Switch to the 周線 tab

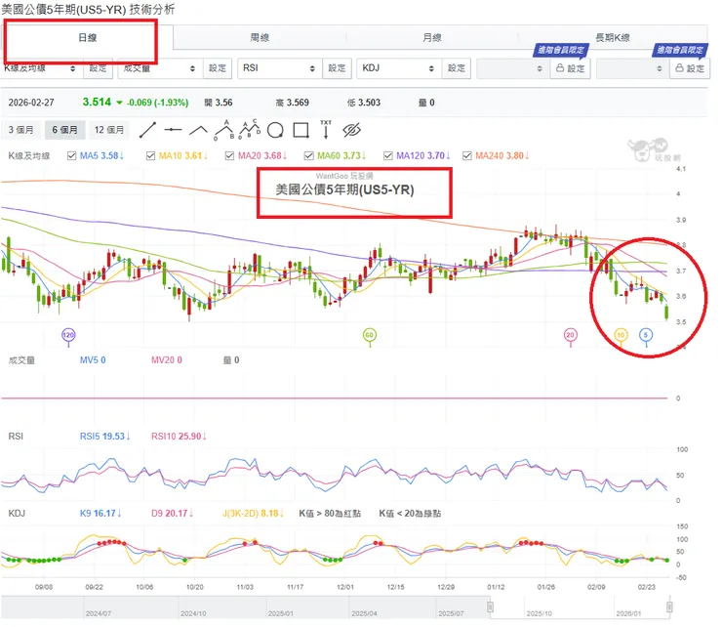pyautogui.click(x=260, y=38)
